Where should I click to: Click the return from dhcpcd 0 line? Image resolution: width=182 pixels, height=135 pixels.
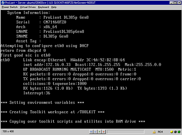(x=23, y=51)
